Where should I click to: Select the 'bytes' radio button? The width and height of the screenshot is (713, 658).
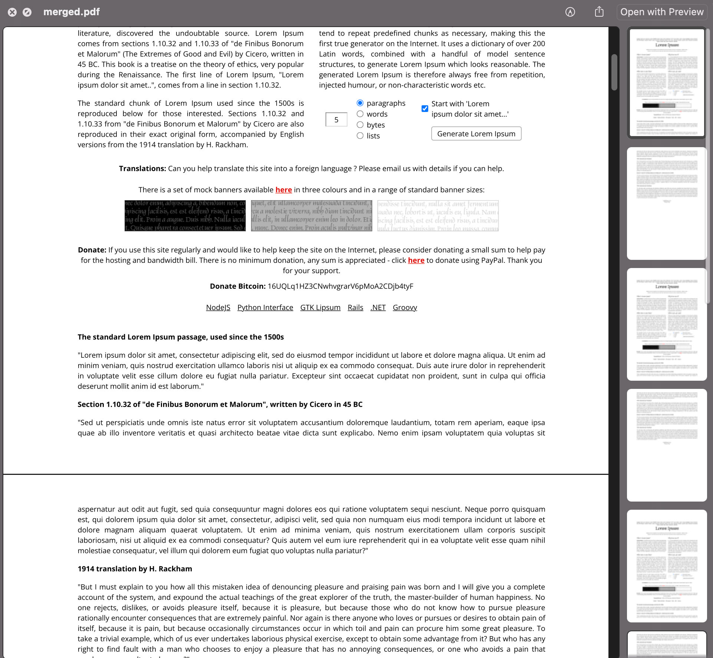(x=360, y=124)
